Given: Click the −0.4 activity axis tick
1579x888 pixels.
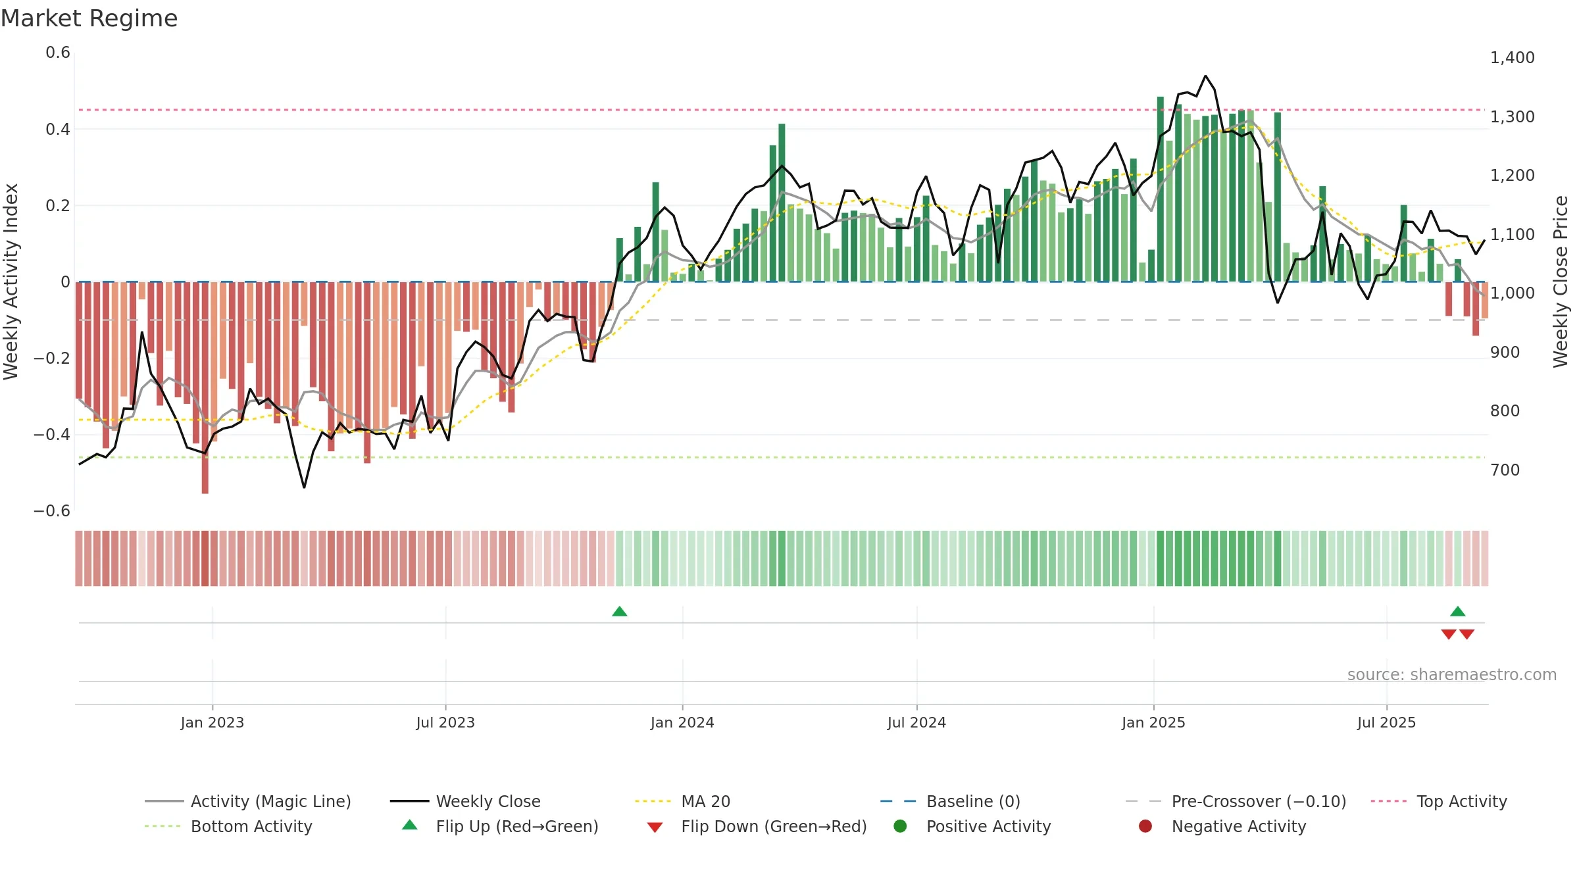Looking at the screenshot, I should [52, 435].
